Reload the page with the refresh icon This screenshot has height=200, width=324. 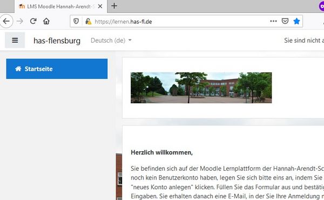33,21
